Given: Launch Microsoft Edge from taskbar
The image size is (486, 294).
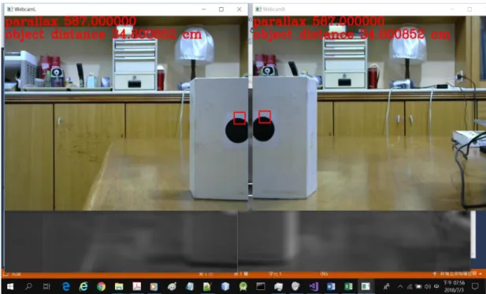Looking at the screenshot, I should tap(65, 287).
